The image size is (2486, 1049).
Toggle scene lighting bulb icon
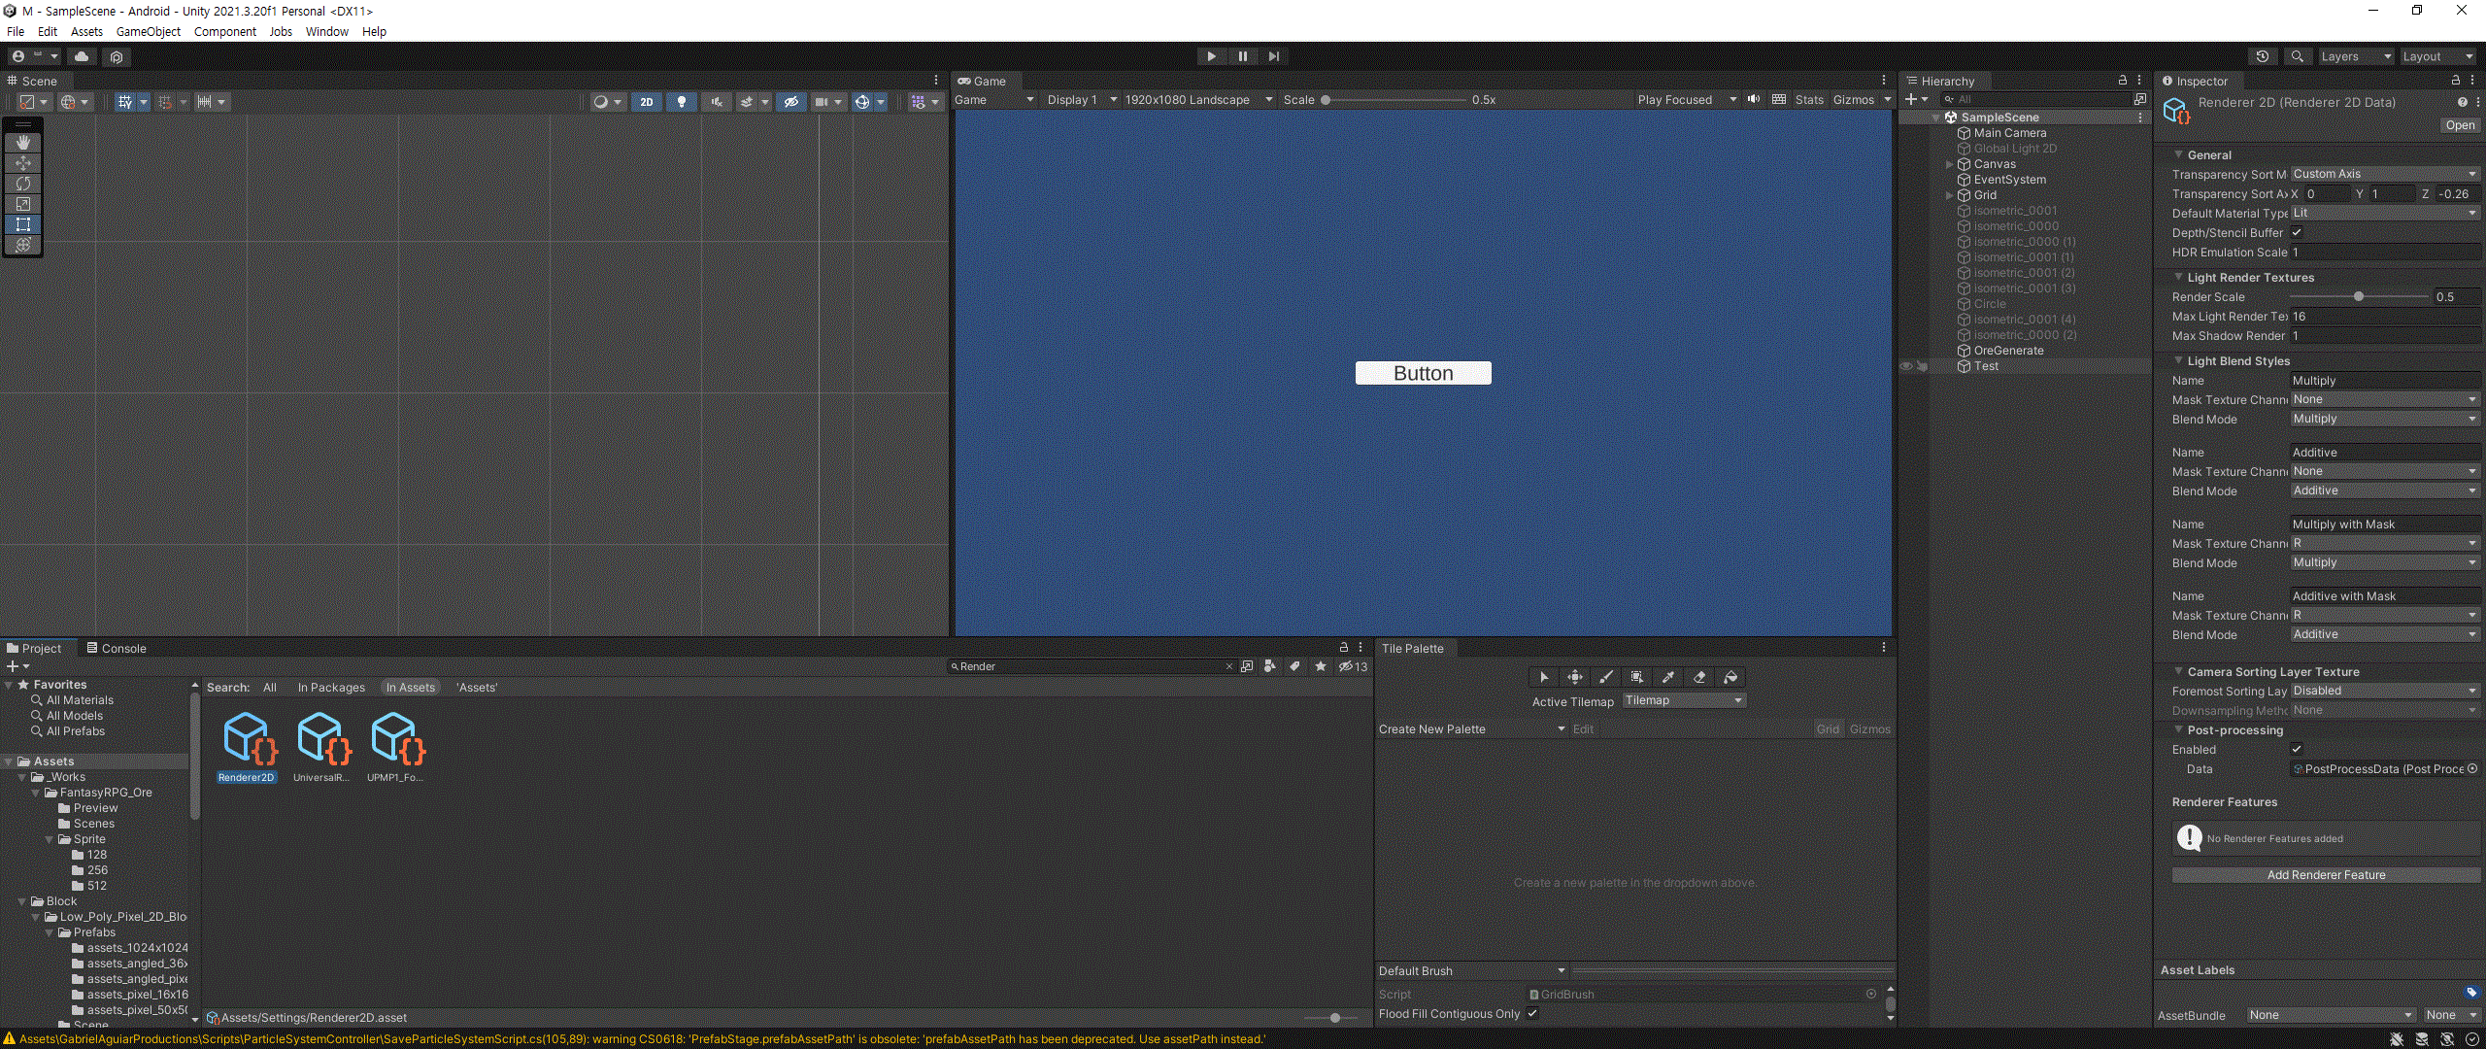click(682, 101)
